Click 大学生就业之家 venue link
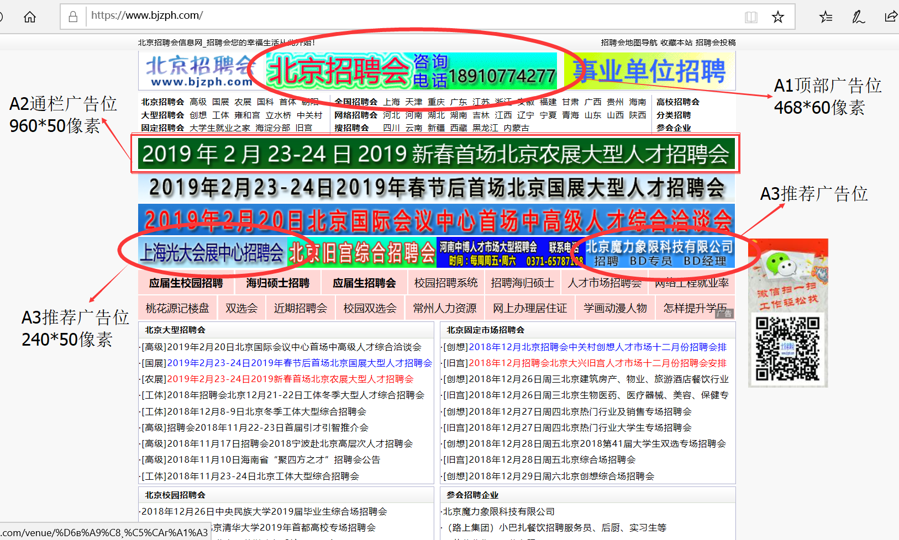Viewport: 899px width, 540px height. tap(220, 128)
